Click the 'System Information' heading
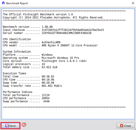The width and height of the screenshot is (136, 130). coord(17,52)
